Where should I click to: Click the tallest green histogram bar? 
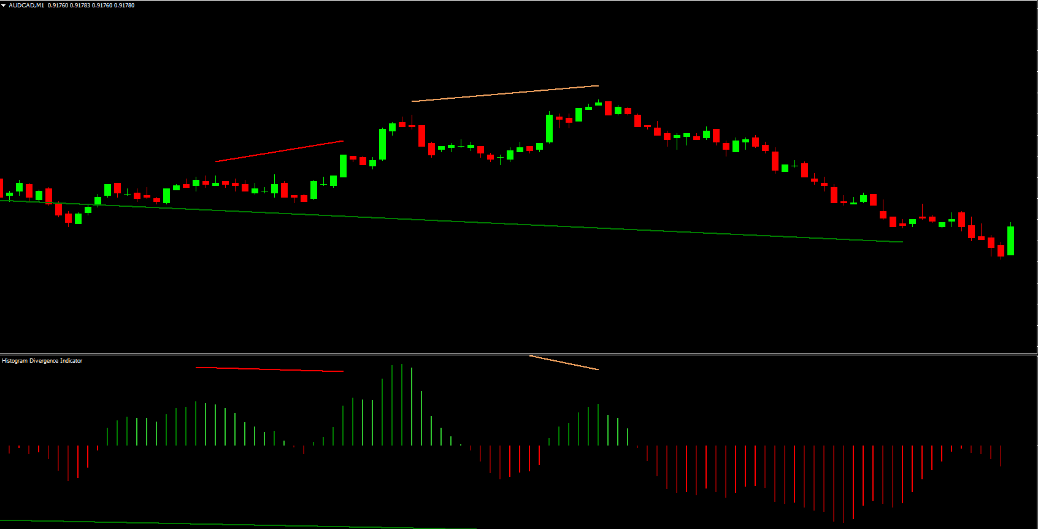point(401,405)
